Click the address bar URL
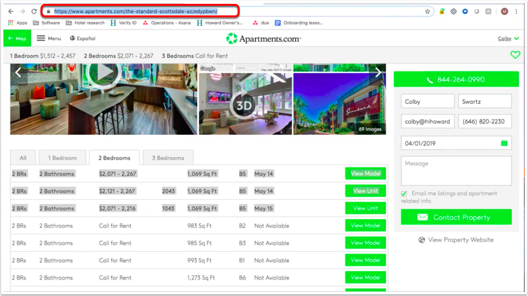Viewport: 528px width, 296px height. pyautogui.click(x=135, y=12)
